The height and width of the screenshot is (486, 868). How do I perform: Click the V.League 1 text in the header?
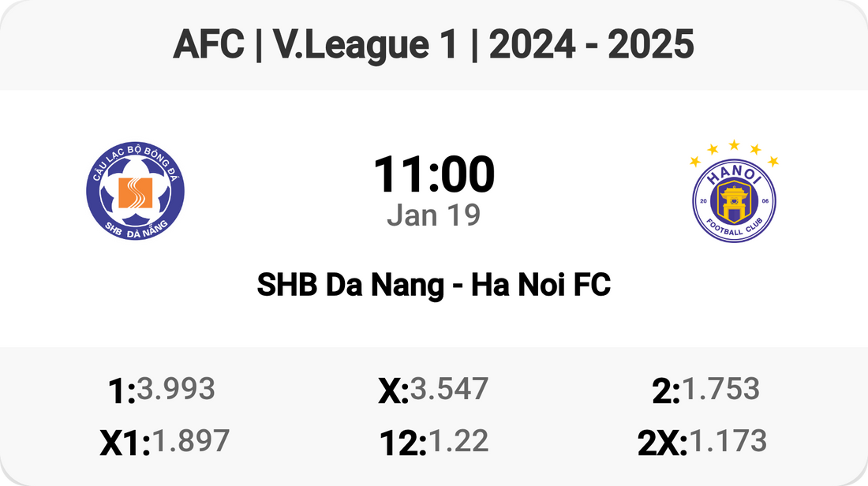[365, 46]
